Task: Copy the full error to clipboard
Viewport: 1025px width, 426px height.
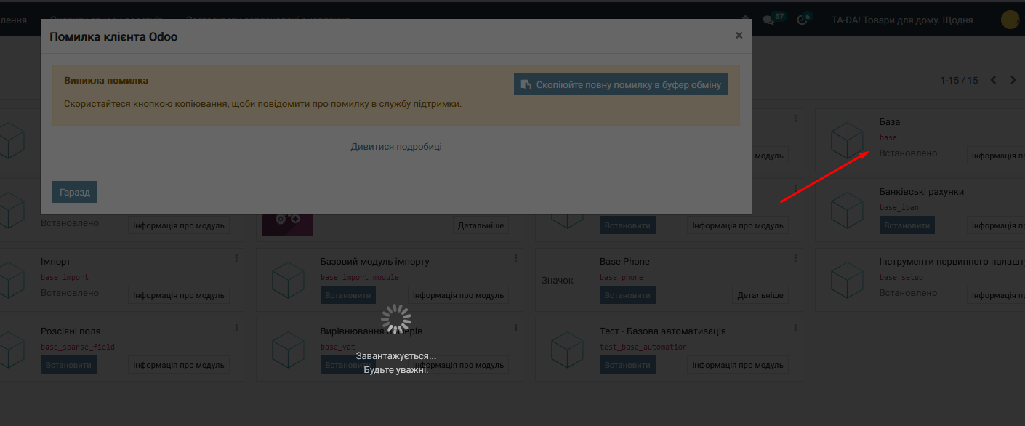Action: (621, 84)
